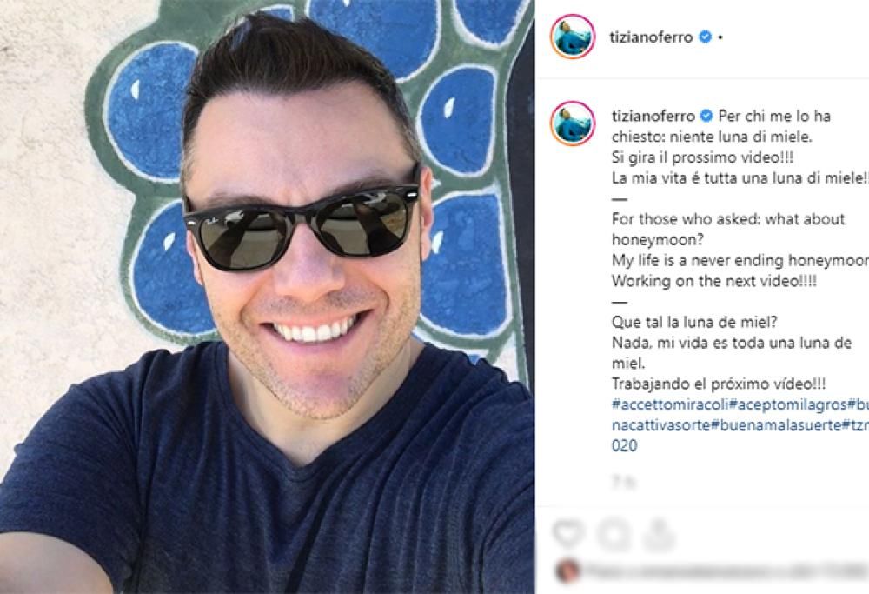Like the post with the heart icon
The image size is (869, 594).
click(x=568, y=534)
